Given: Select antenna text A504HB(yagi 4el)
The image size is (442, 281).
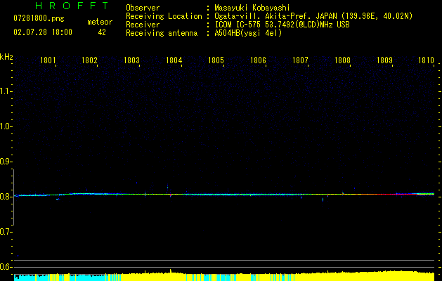Looking at the screenshot, I should (248, 33).
